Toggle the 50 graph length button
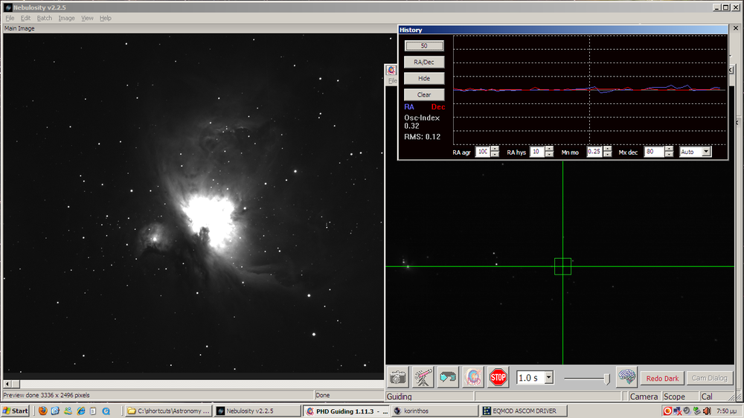Screen dimensions: 744x418 pyautogui.click(x=424, y=45)
